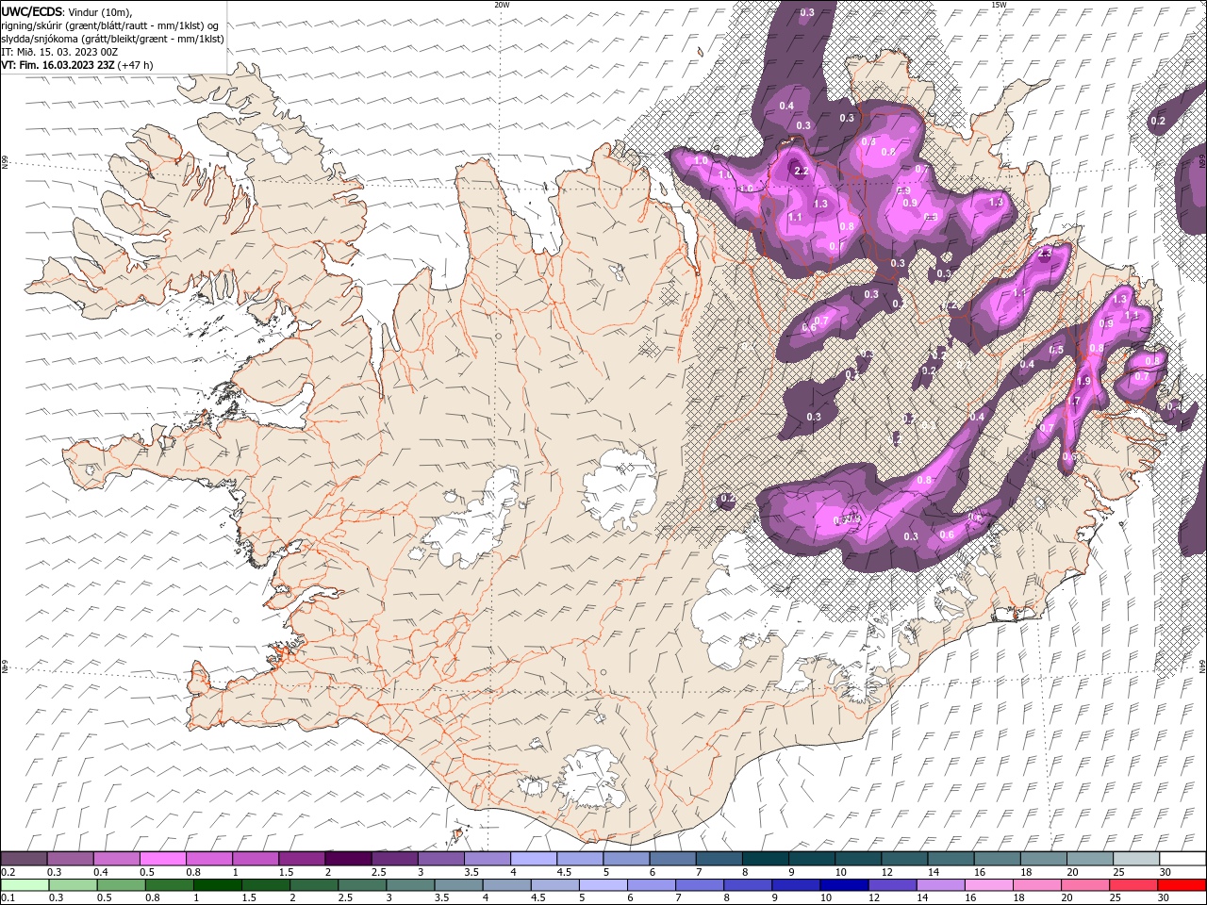Click the 20W longitude label
1207x905 pixels.
click(502, 5)
